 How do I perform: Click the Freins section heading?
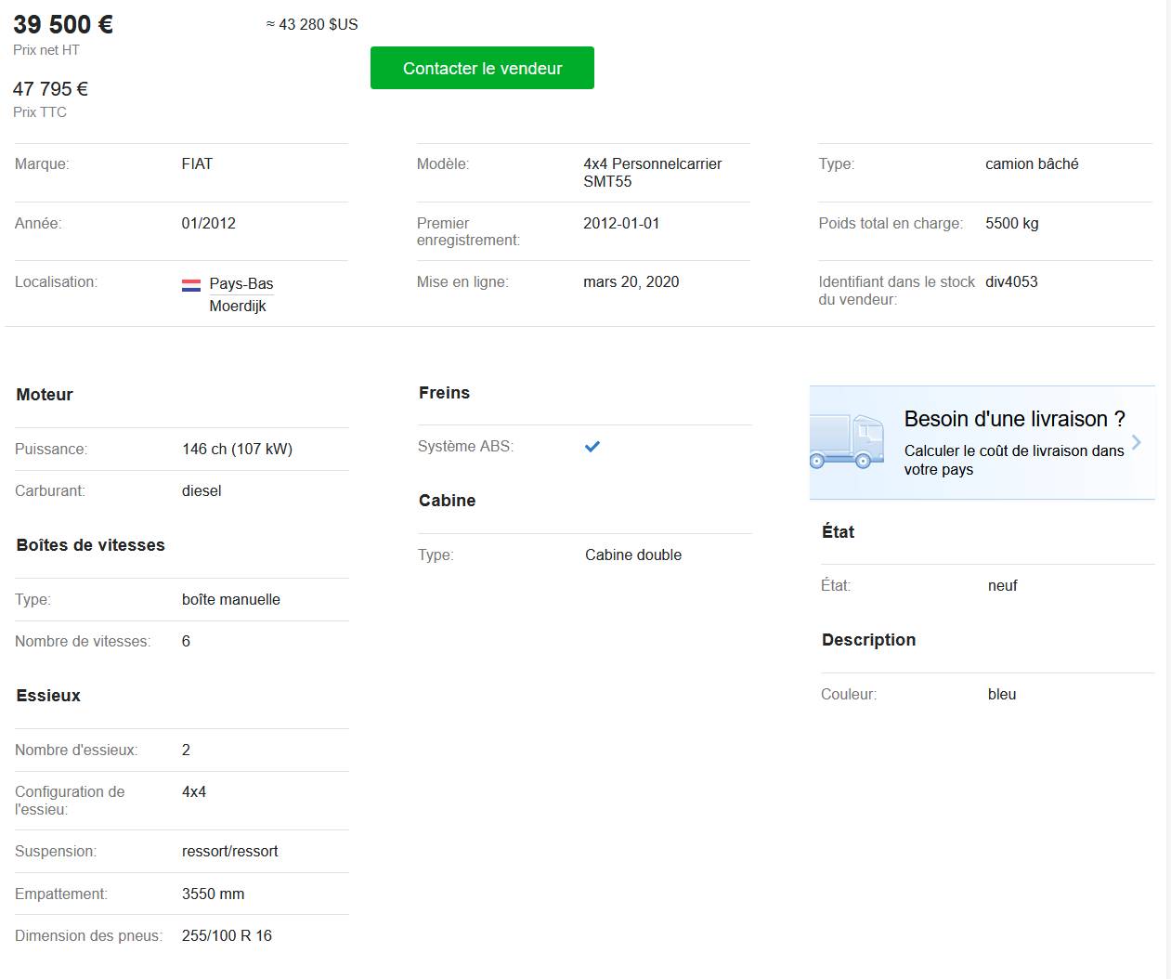444,393
